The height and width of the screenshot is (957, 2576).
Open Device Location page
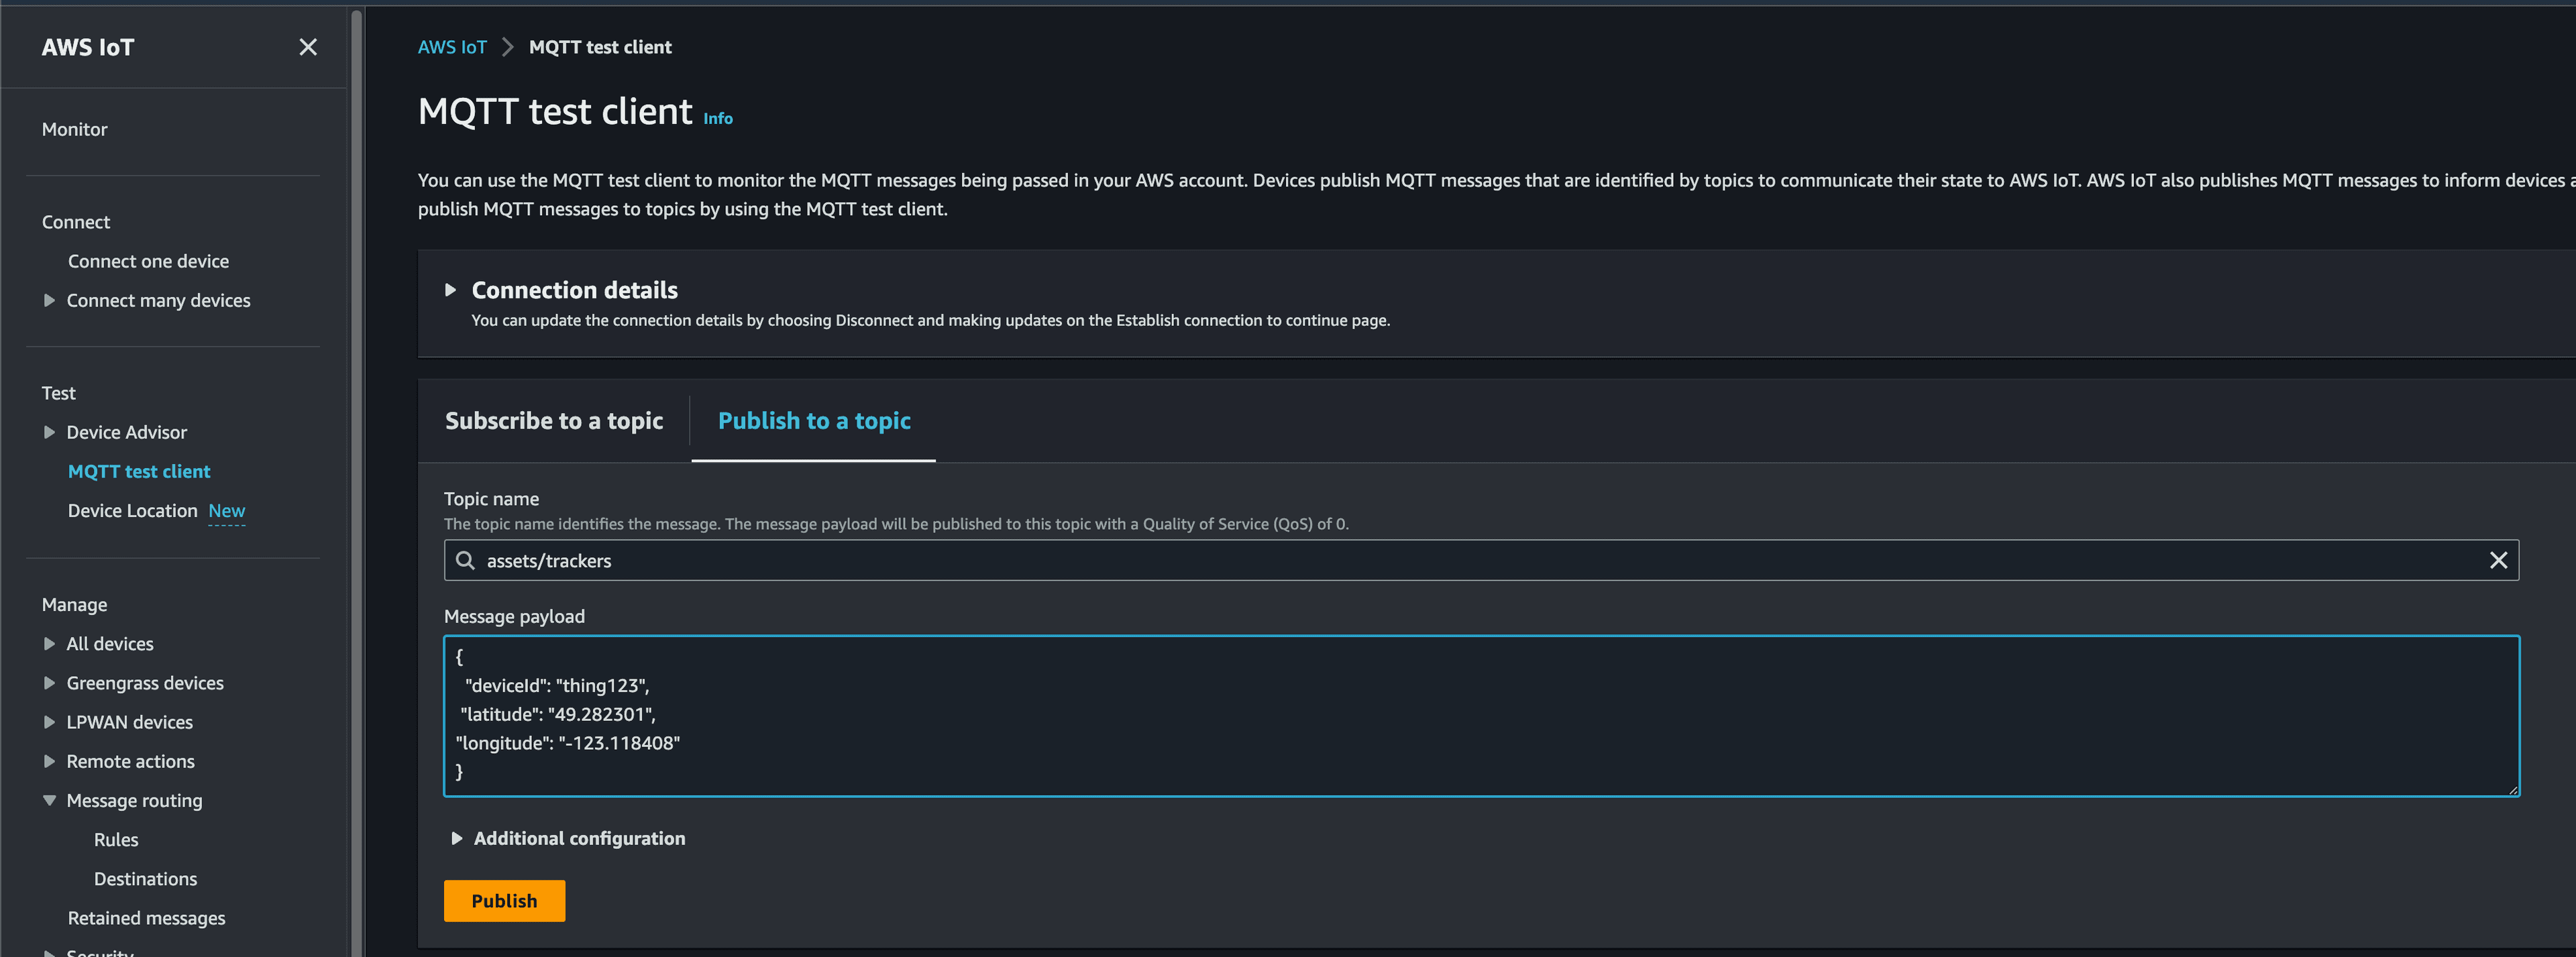[132, 510]
